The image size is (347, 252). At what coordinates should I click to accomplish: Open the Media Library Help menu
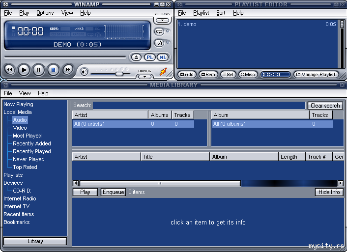43,93
